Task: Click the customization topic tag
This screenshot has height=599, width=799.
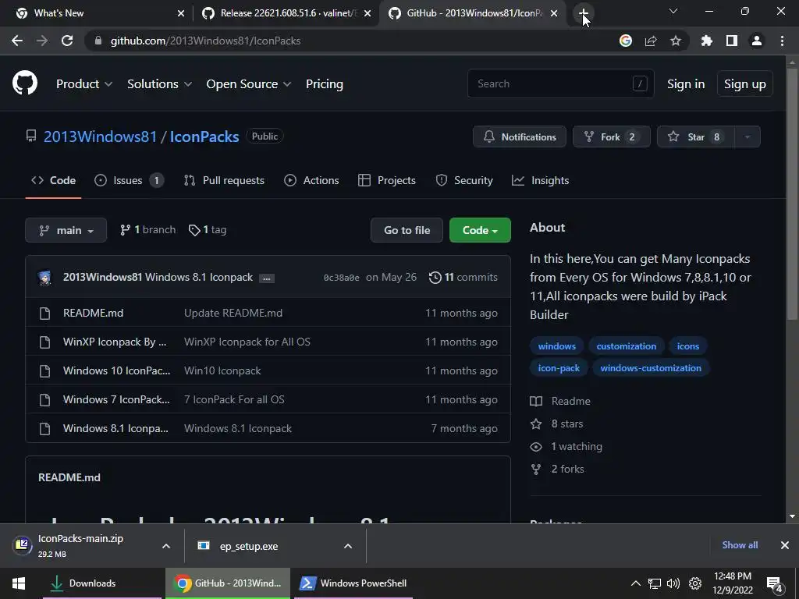Action: click(x=627, y=346)
